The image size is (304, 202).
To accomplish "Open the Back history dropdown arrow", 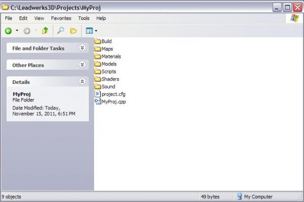I will [17, 30].
